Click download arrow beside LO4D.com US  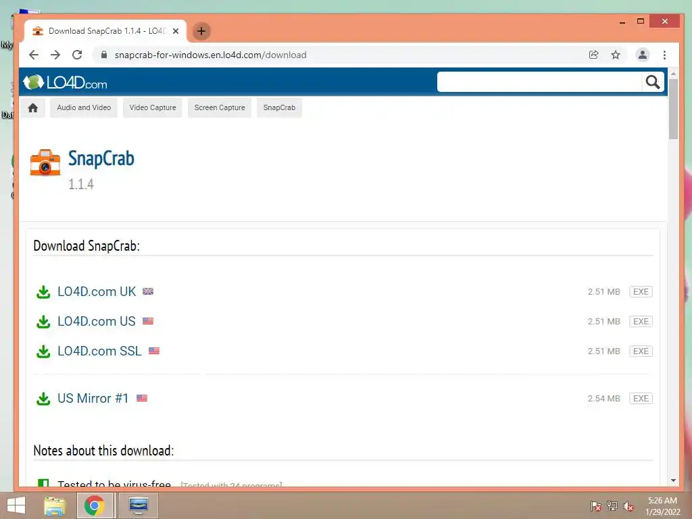click(x=43, y=322)
